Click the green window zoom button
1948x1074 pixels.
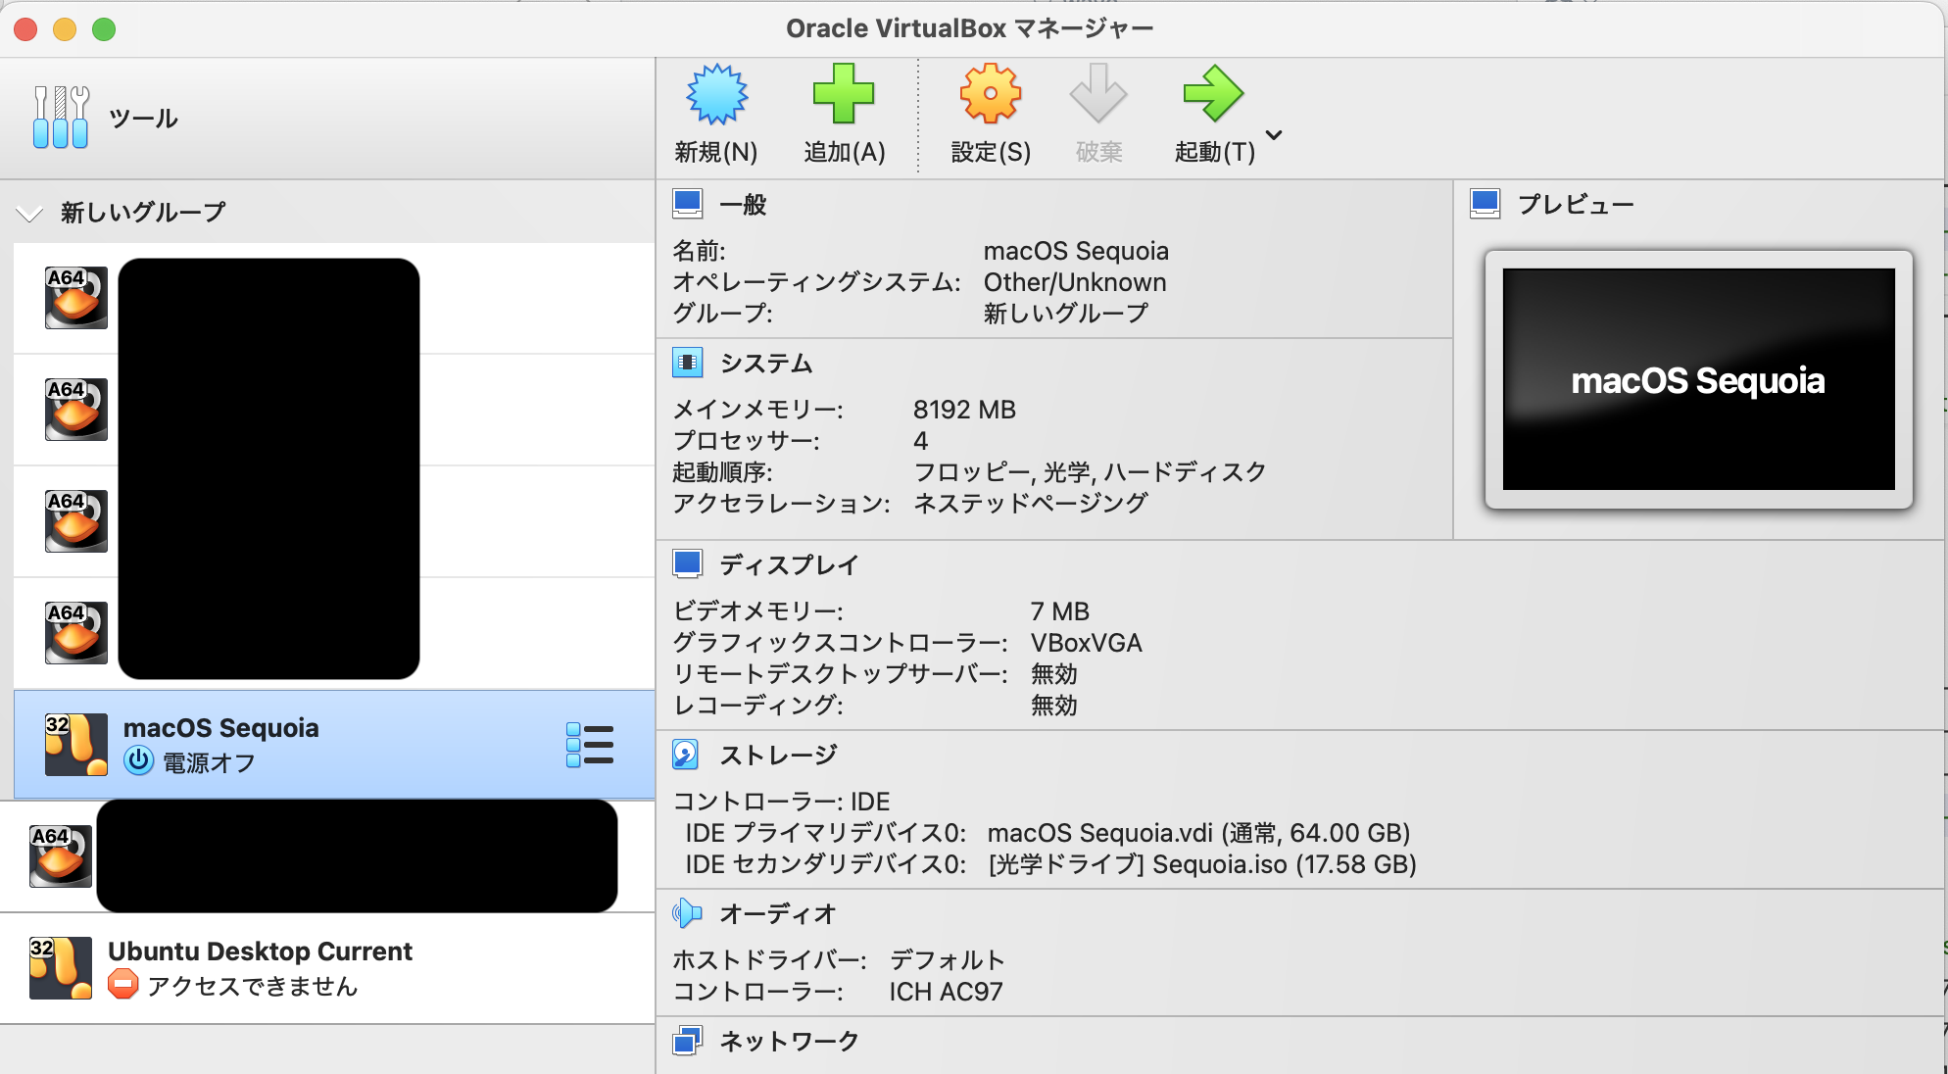pos(104,29)
